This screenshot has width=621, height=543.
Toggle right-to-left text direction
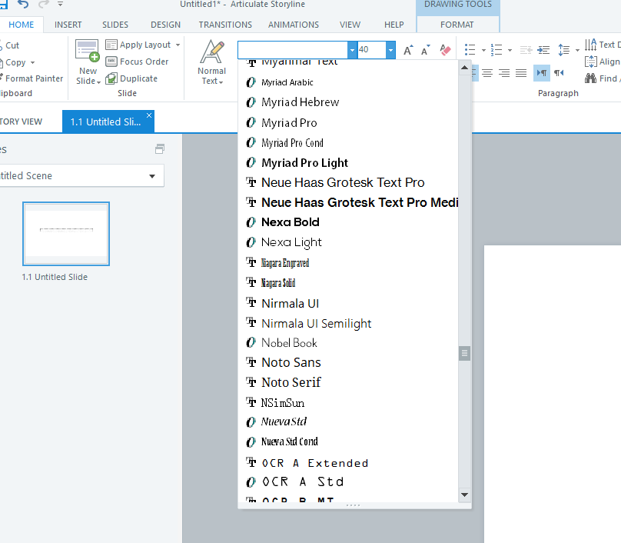(559, 73)
